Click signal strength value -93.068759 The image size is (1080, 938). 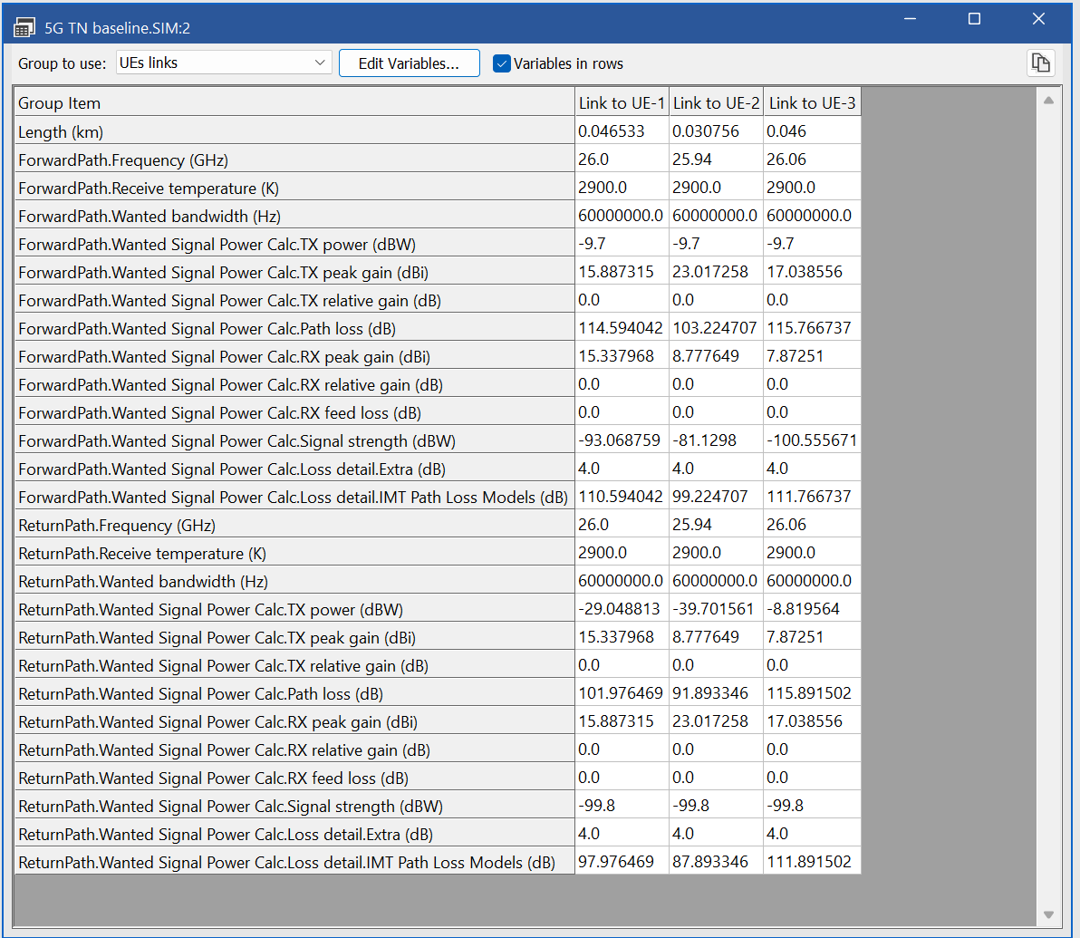(622, 440)
